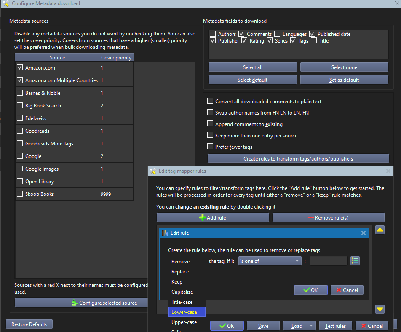Enable the Big Book Search source
Viewport: 401px width, 332px height.
coord(20,105)
